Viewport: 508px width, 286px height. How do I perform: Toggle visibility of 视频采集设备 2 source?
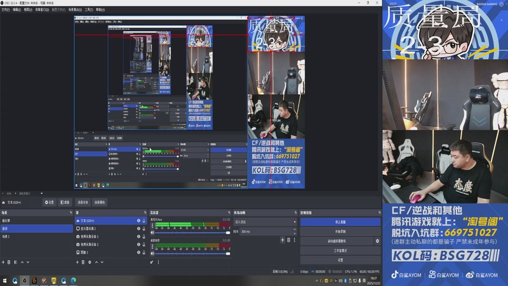(x=138, y=244)
